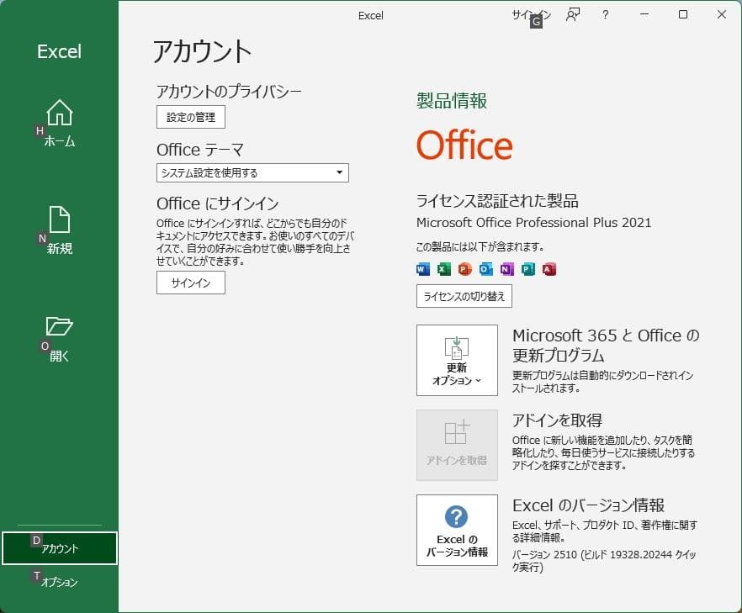742x613 pixels.
Task: Click the バージョン 2510 build text
Action: (x=604, y=561)
